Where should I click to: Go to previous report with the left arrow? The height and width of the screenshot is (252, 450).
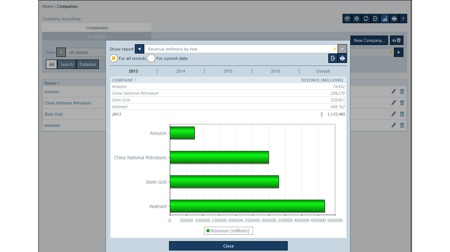(x=139, y=49)
